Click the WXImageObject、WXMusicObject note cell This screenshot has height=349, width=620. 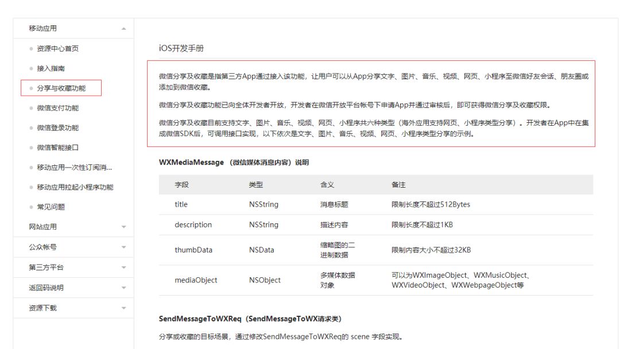tap(461, 280)
